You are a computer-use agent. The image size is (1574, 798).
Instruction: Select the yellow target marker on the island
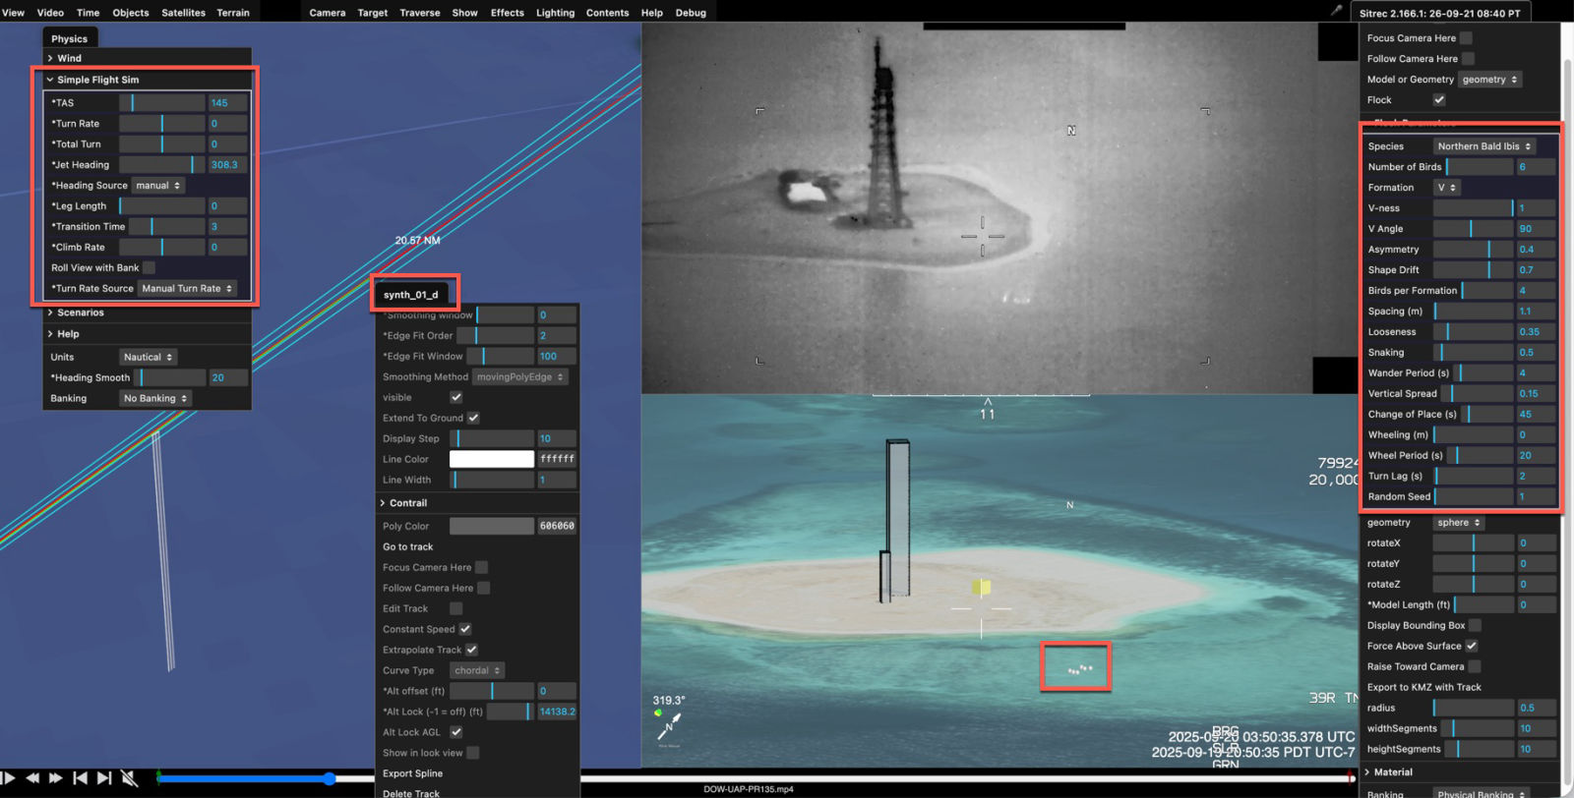pyautogui.click(x=981, y=587)
